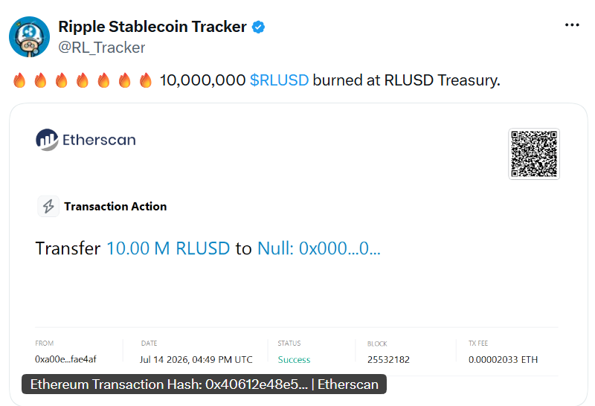Click the last fire emoji before the amount

(x=145, y=80)
